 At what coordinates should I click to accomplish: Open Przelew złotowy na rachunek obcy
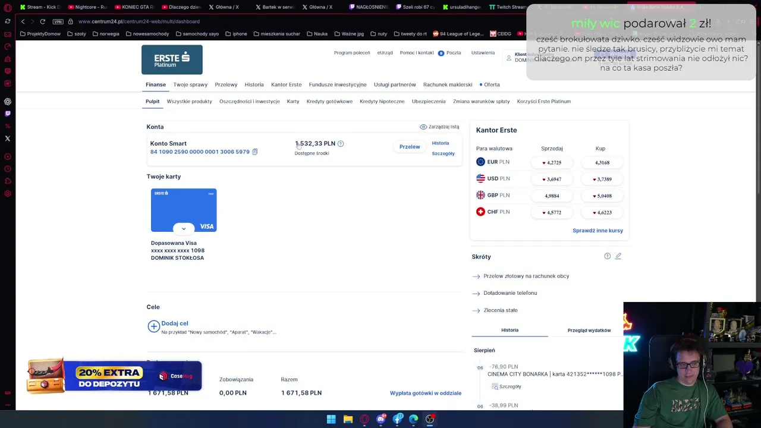point(526,276)
